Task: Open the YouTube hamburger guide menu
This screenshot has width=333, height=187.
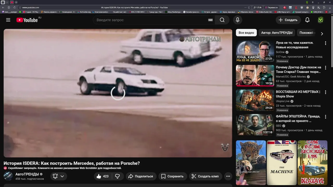Action: point(8,20)
